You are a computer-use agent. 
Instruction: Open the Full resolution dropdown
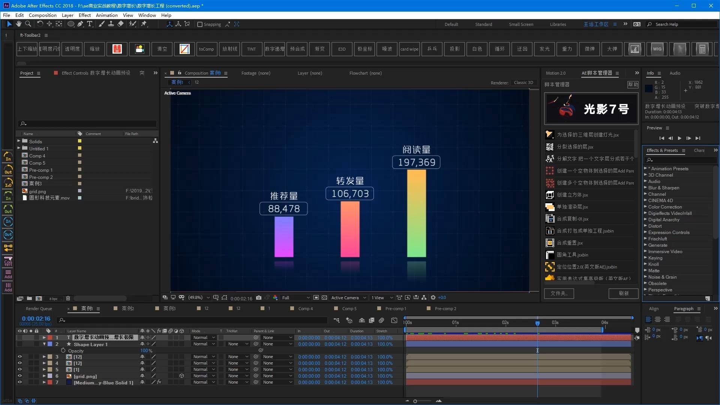click(296, 298)
